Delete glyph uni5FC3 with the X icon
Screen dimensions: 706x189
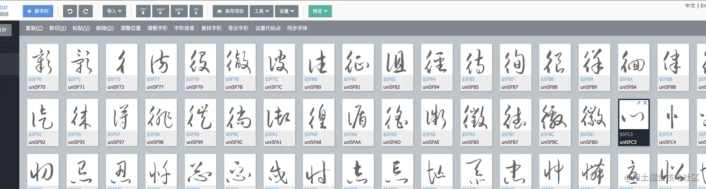645,103
